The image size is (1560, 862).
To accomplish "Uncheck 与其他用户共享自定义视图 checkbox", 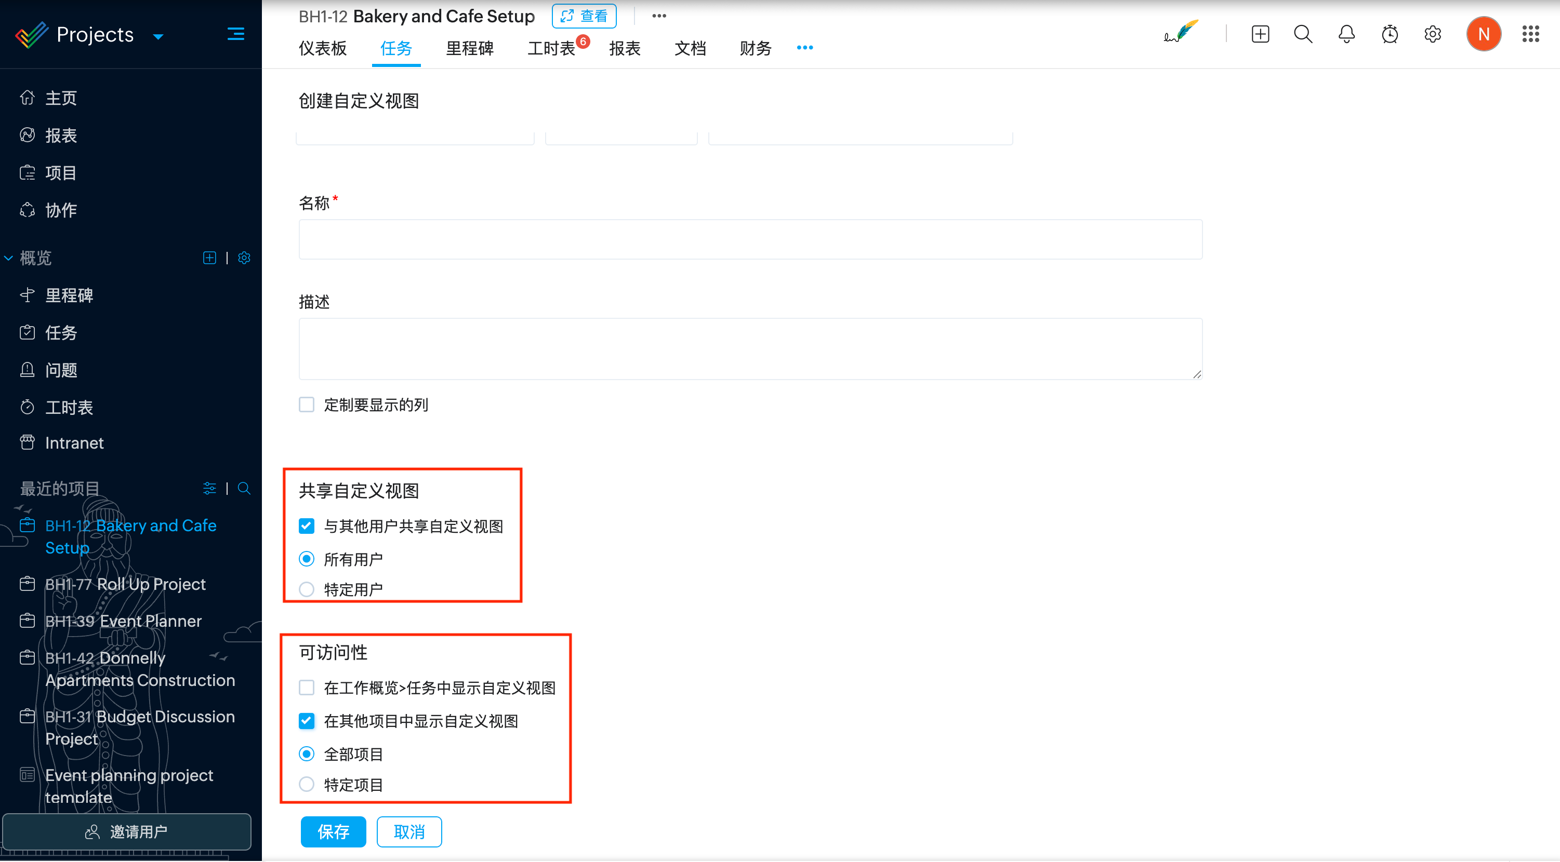I will point(307,526).
